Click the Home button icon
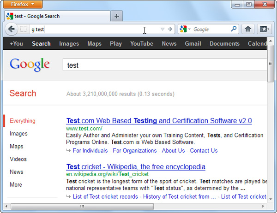This screenshot has width=277, height=213. pos(248,29)
